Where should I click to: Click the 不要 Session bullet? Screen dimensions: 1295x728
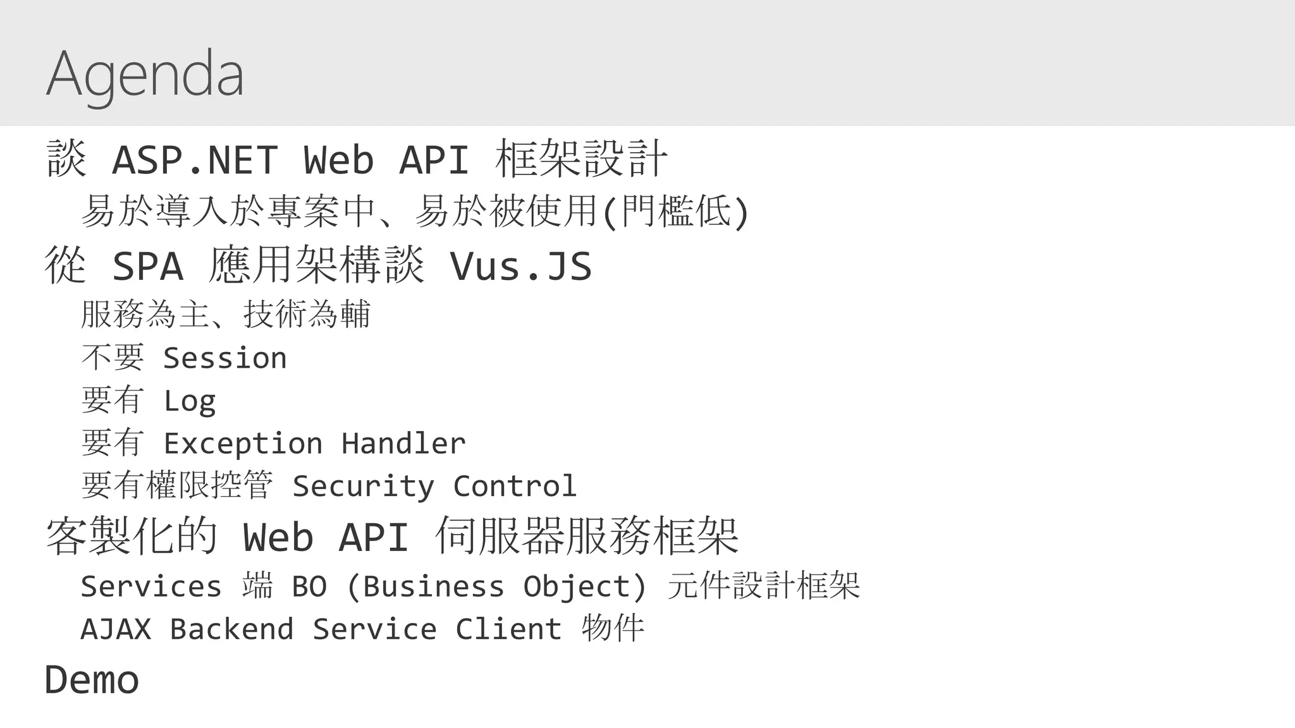pyautogui.click(x=184, y=358)
